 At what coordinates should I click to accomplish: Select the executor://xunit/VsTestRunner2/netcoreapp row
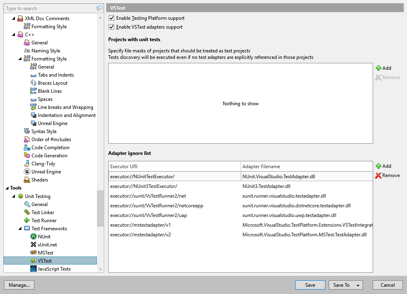point(241,206)
